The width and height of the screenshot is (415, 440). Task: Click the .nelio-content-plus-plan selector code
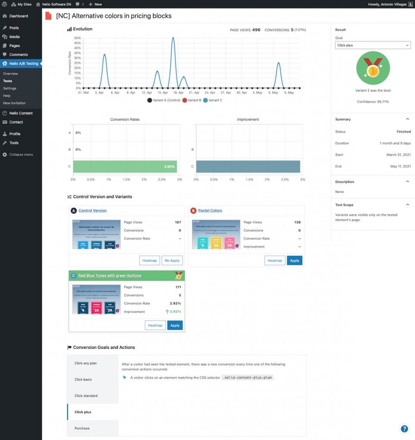[x=248, y=377]
